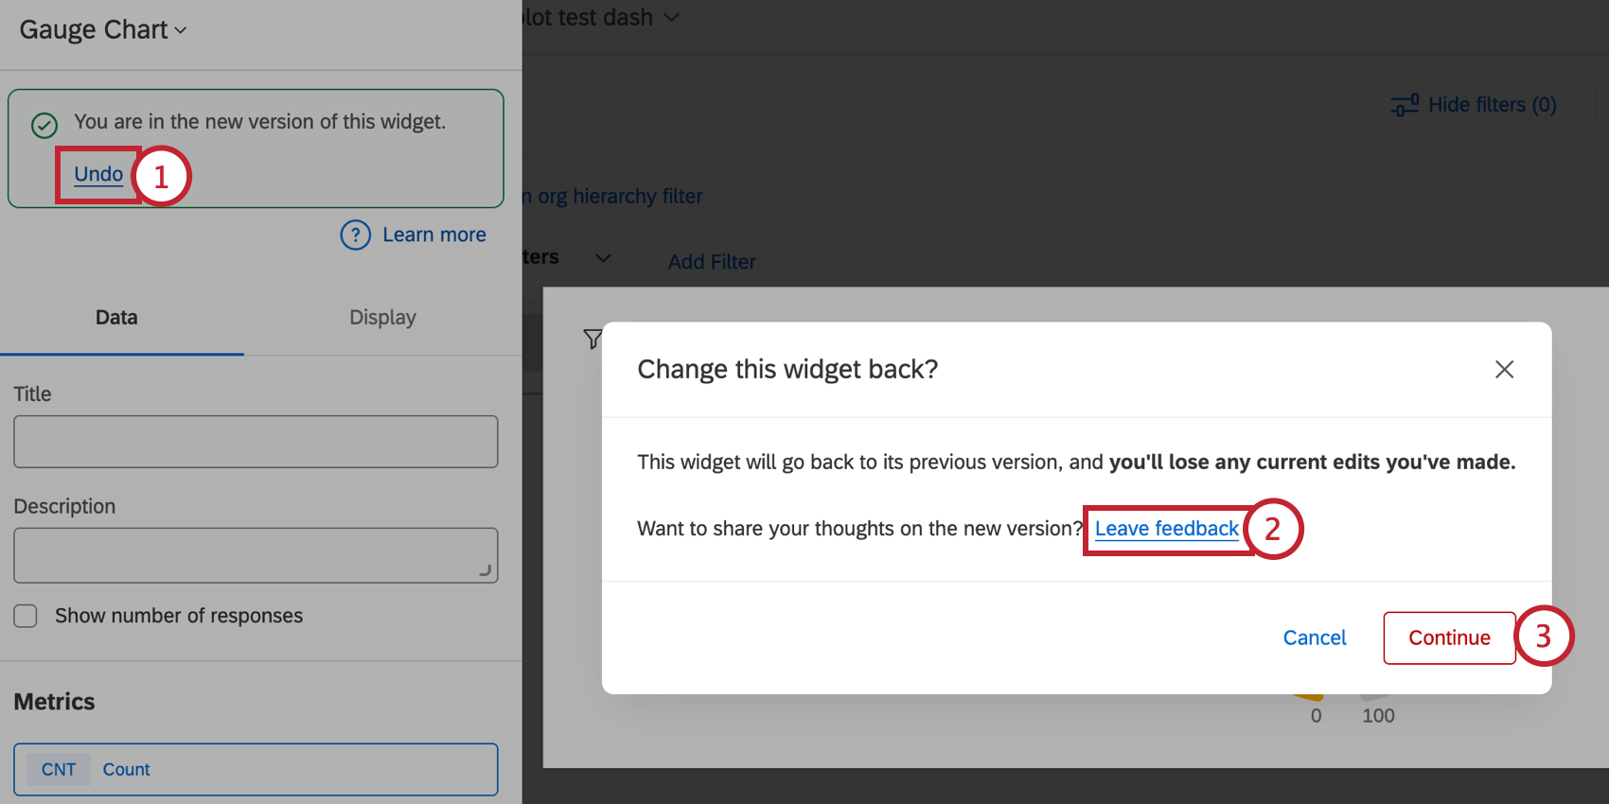Click Add Filter

pyautogui.click(x=711, y=261)
